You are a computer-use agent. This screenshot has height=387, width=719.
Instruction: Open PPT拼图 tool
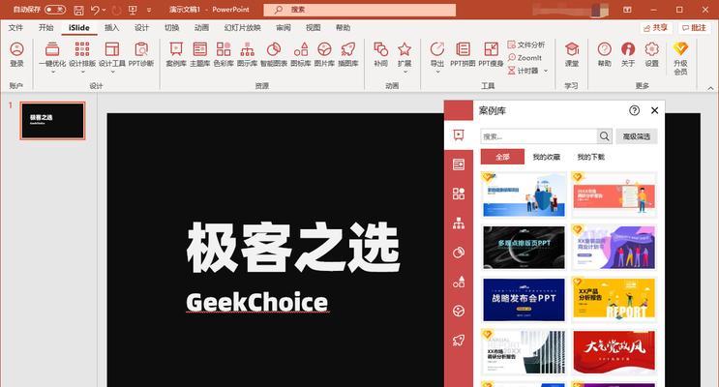463,54
